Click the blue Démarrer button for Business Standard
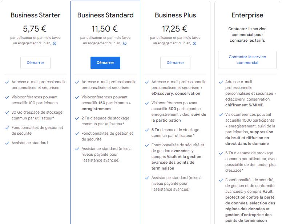The width and height of the screenshot is (282, 224). coord(105,63)
